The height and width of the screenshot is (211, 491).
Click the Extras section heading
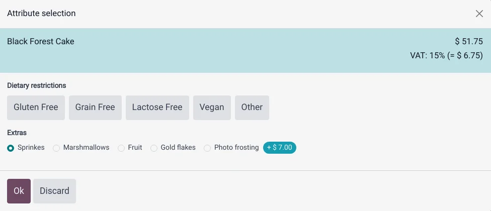(17, 133)
